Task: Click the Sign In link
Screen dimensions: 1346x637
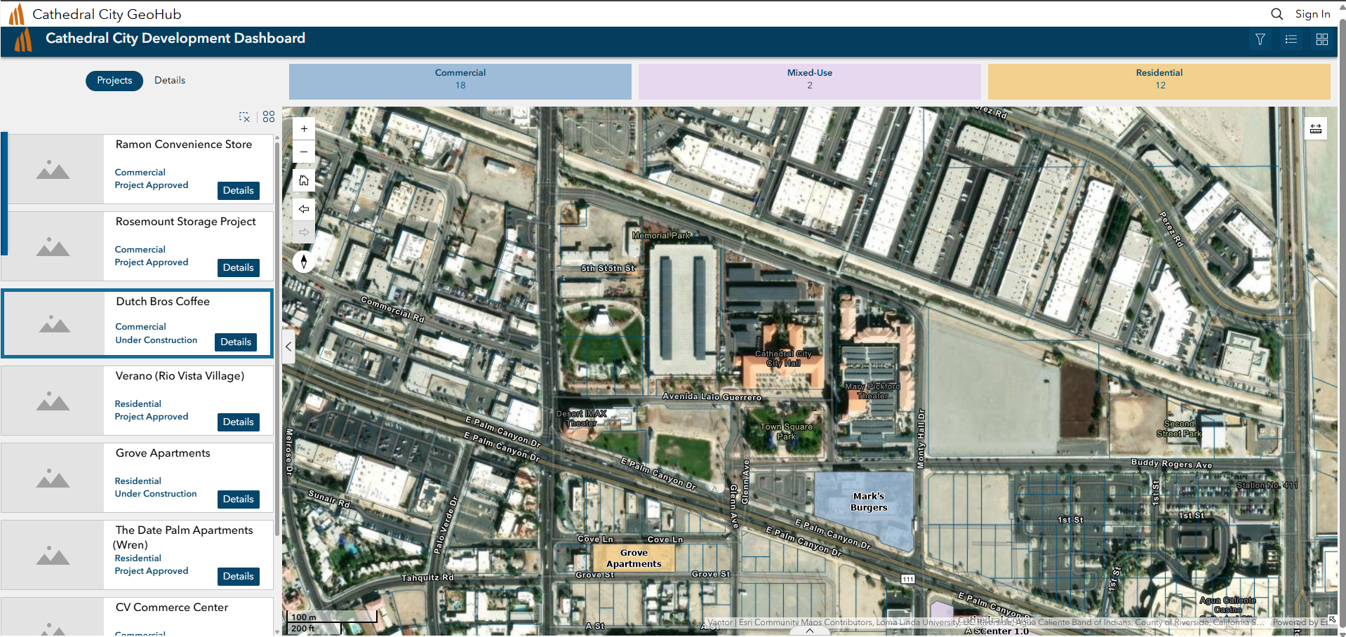Action: (1312, 14)
